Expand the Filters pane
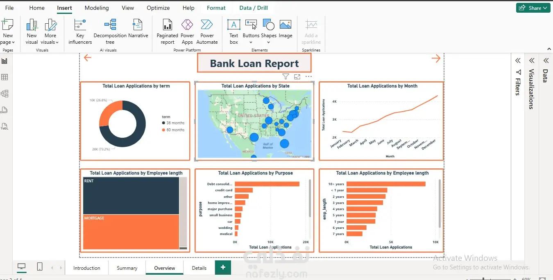Image resolution: width=553 pixels, height=280 pixels. [518, 60]
